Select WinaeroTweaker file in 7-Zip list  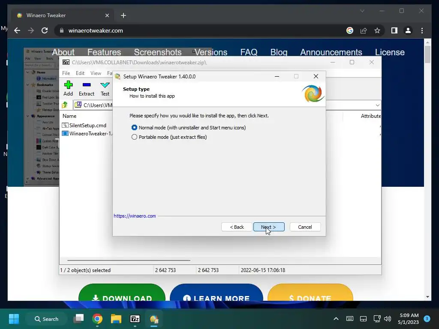click(x=87, y=134)
